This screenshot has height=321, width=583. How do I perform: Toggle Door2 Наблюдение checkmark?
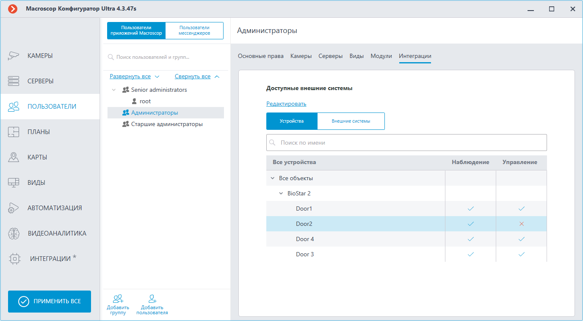pos(470,224)
